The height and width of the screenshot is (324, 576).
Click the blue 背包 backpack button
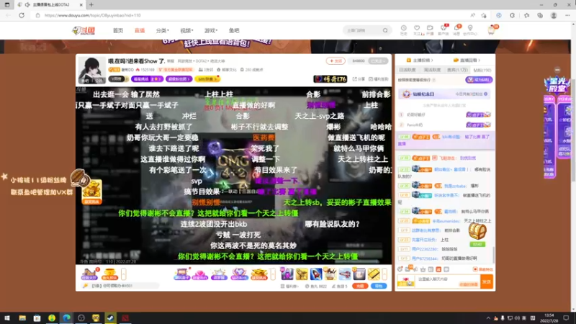[379, 286]
